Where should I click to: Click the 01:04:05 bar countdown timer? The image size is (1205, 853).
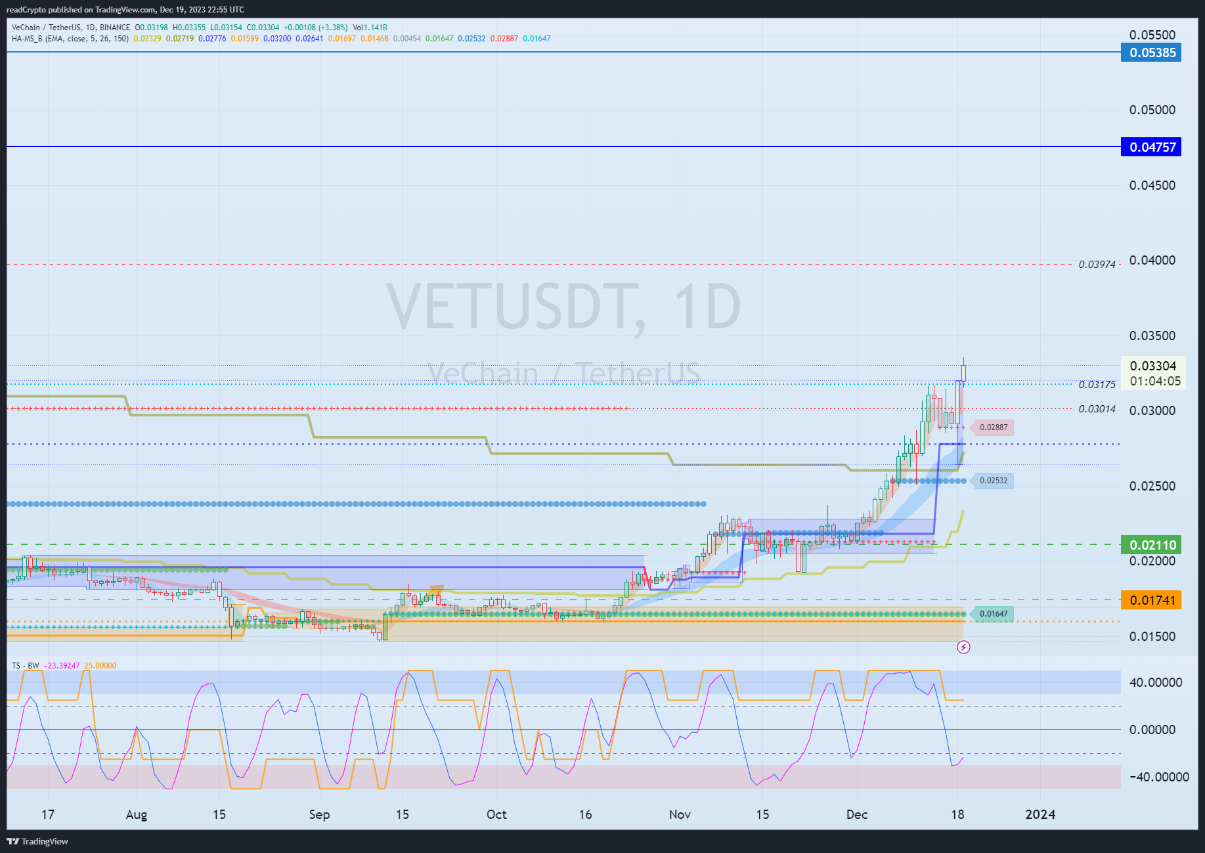(x=1155, y=381)
